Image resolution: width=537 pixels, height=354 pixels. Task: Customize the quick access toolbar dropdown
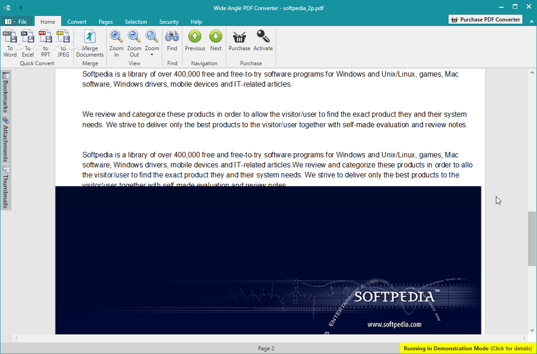(x=21, y=8)
